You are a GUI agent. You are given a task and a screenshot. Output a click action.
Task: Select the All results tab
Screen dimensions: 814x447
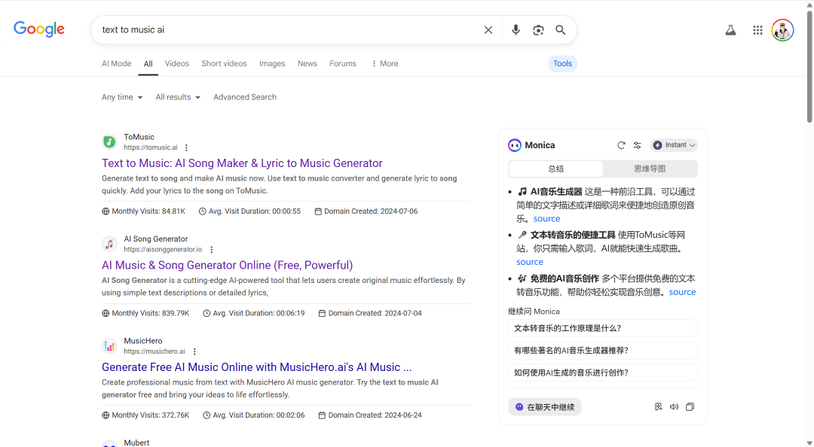(148, 64)
